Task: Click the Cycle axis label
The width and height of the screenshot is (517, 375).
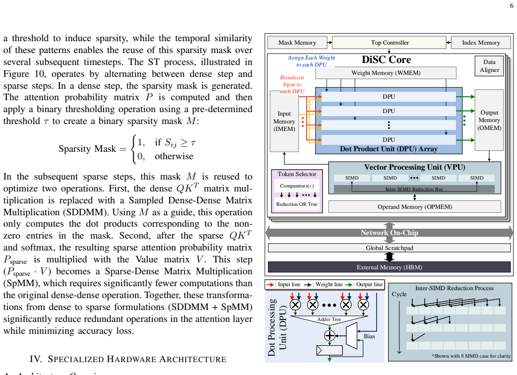Action: point(399,294)
